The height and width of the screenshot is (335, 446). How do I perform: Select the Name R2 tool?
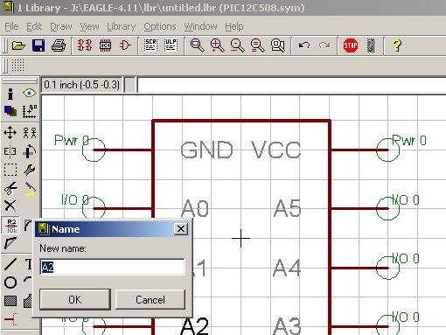point(11,226)
